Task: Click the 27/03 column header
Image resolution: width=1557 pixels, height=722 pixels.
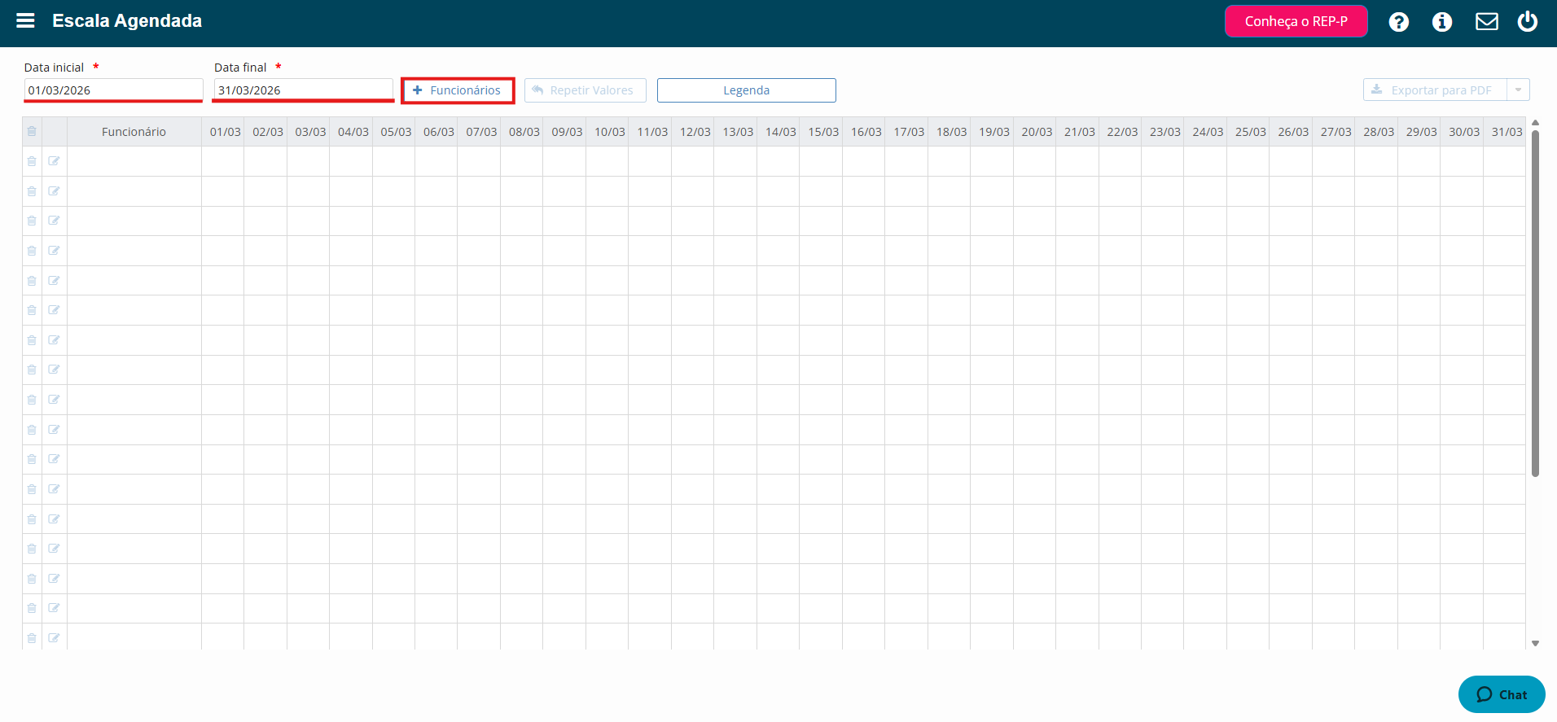Action: [x=1336, y=132]
